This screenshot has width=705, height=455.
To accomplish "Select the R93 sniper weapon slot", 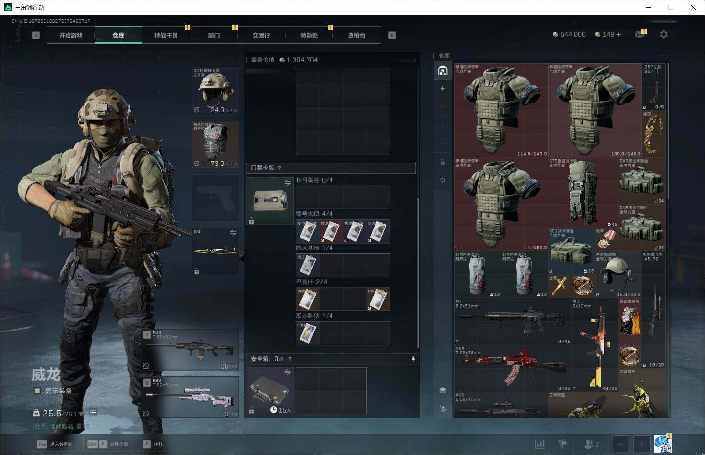I will coord(191,397).
